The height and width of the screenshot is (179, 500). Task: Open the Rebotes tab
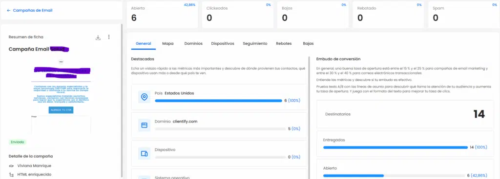click(284, 43)
